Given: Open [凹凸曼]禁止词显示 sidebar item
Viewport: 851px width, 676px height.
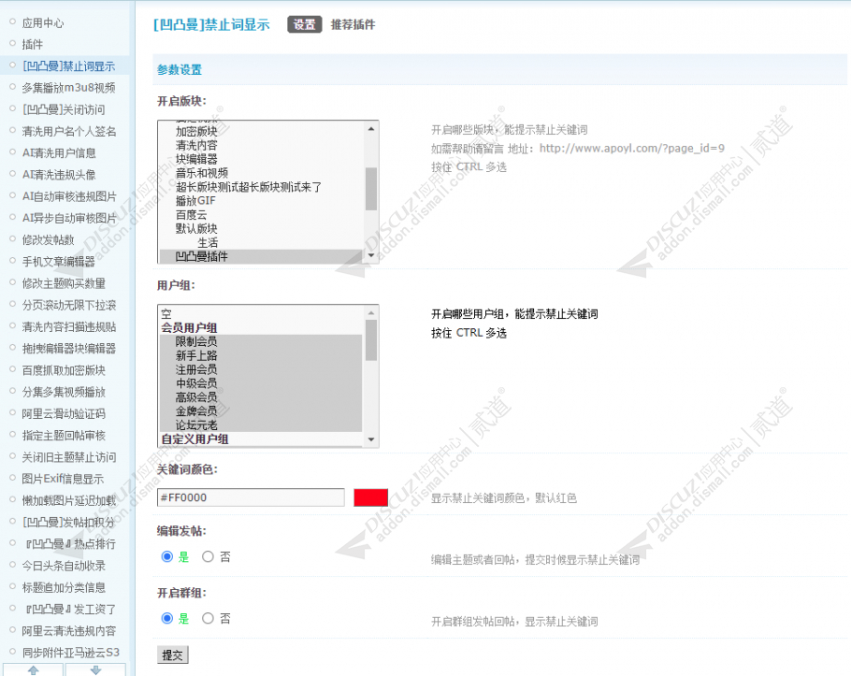Looking at the screenshot, I should click(69, 66).
